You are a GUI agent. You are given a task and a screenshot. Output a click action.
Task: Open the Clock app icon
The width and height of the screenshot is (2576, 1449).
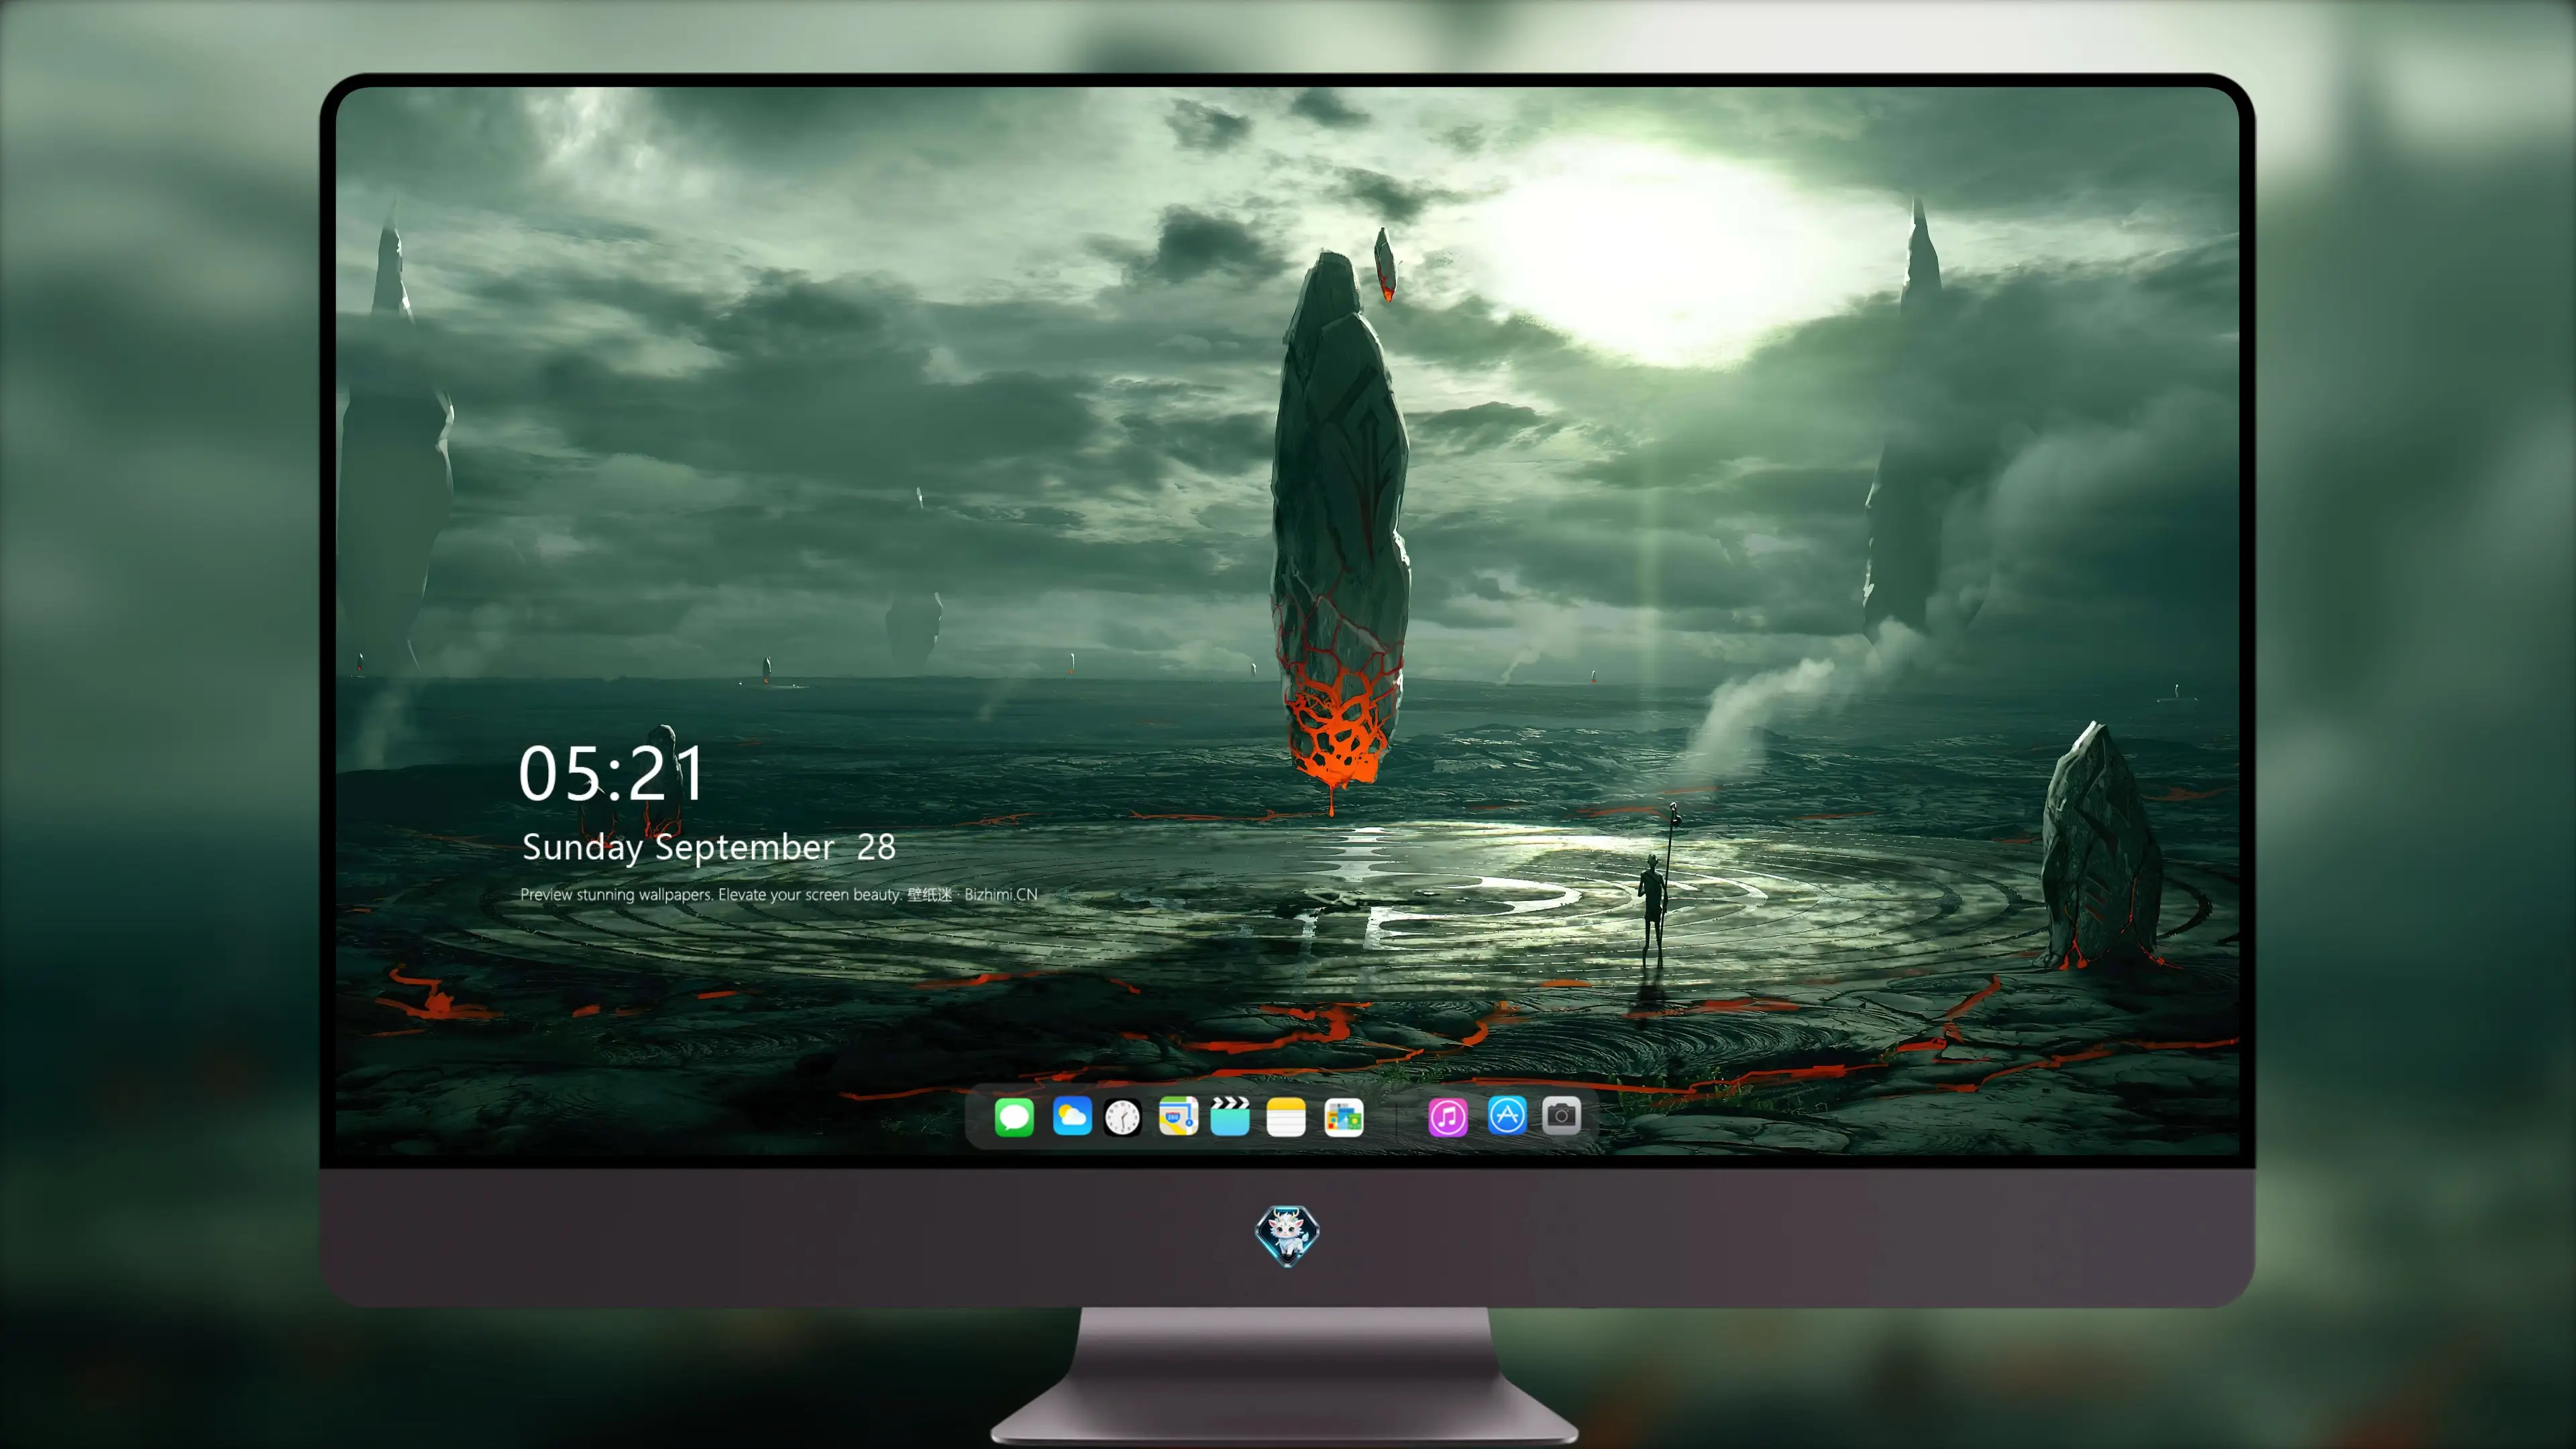tap(1123, 1117)
